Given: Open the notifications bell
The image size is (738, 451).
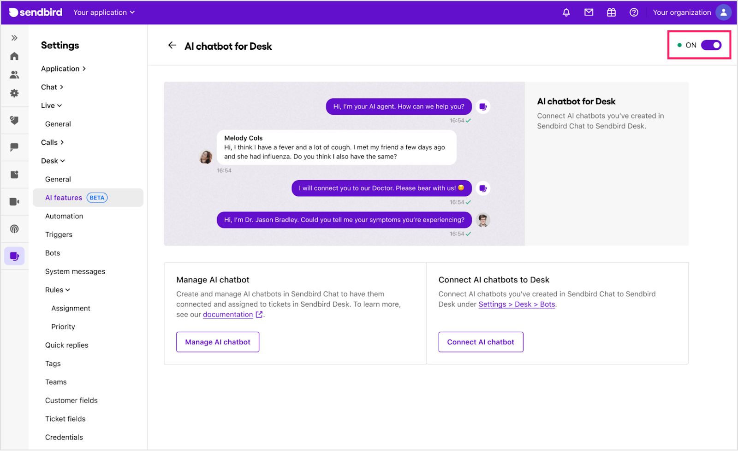Looking at the screenshot, I should (566, 12).
